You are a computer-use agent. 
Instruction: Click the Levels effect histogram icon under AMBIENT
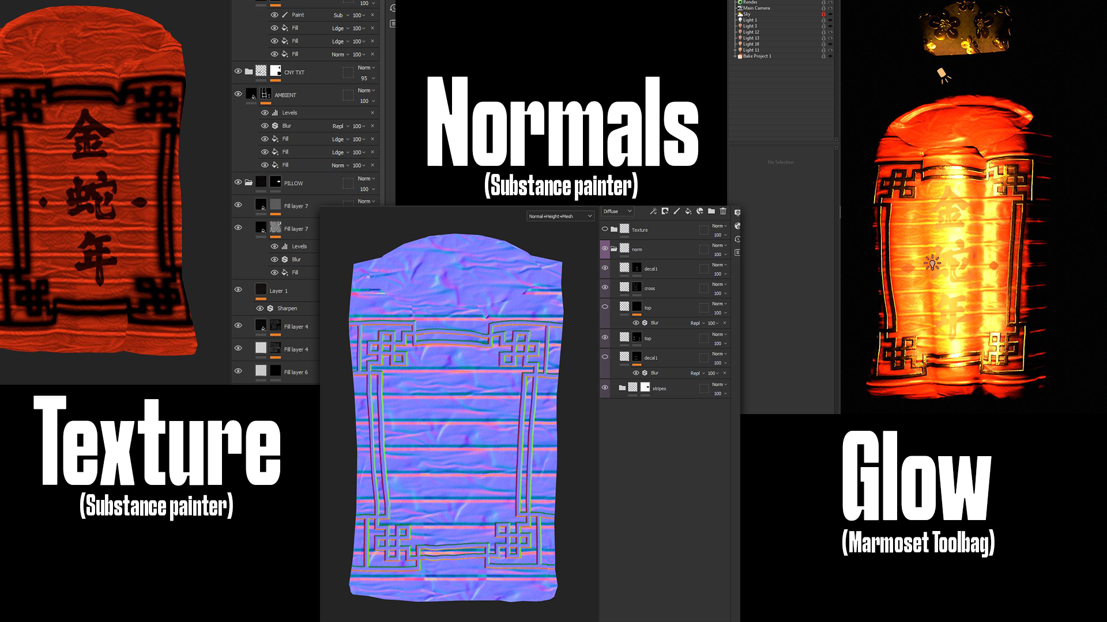275,113
